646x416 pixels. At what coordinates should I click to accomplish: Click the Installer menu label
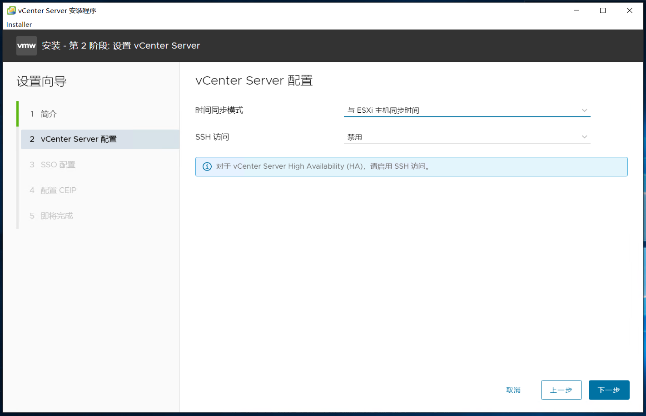18,24
